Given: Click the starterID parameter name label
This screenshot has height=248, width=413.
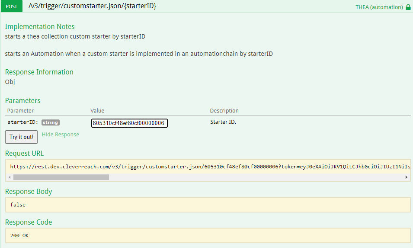Looking at the screenshot, I should point(23,122).
